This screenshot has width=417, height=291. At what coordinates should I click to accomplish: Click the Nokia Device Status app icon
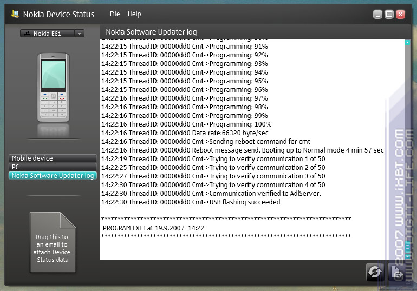point(15,14)
